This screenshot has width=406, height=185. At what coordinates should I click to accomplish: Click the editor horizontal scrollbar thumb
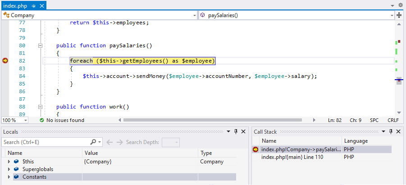click(213, 120)
